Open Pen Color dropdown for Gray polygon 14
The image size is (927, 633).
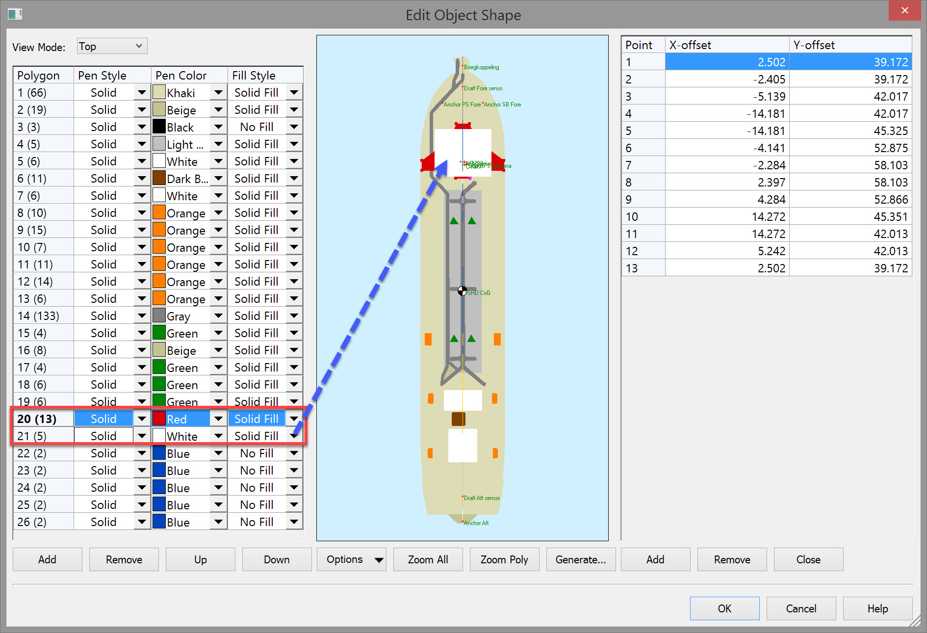[x=218, y=316]
